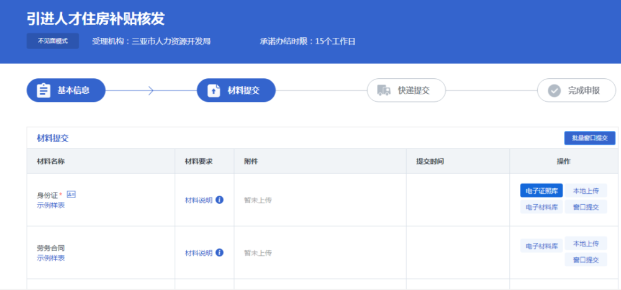Click the 不见面模式 badge
The image size is (621, 290).
click(x=53, y=42)
